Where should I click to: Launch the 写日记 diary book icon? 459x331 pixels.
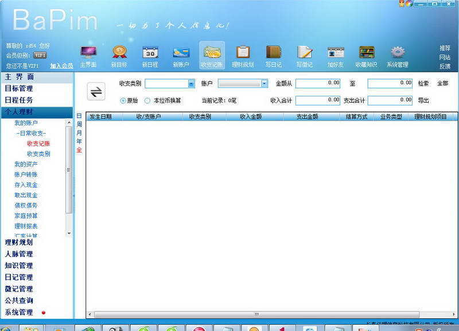click(274, 52)
